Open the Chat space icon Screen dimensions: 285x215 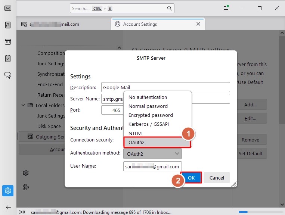click(8, 75)
